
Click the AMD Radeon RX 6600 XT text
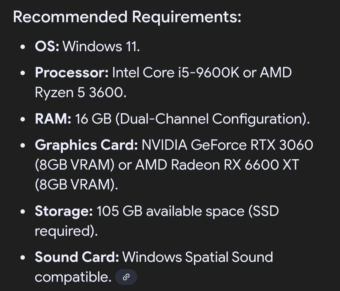217,165
